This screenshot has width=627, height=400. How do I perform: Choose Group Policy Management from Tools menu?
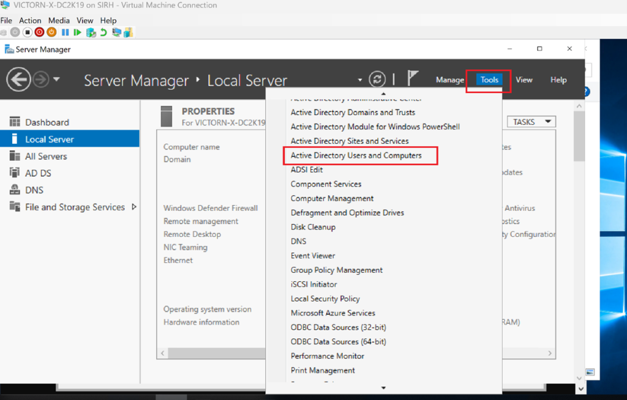(x=336, y=270)
